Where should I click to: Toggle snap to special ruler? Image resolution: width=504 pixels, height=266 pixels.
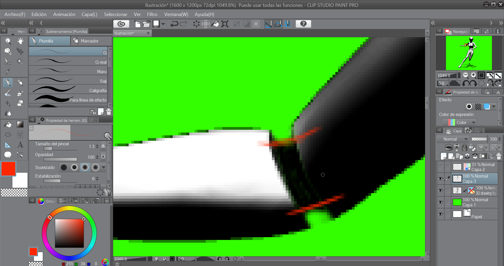[x=278, y=24]
